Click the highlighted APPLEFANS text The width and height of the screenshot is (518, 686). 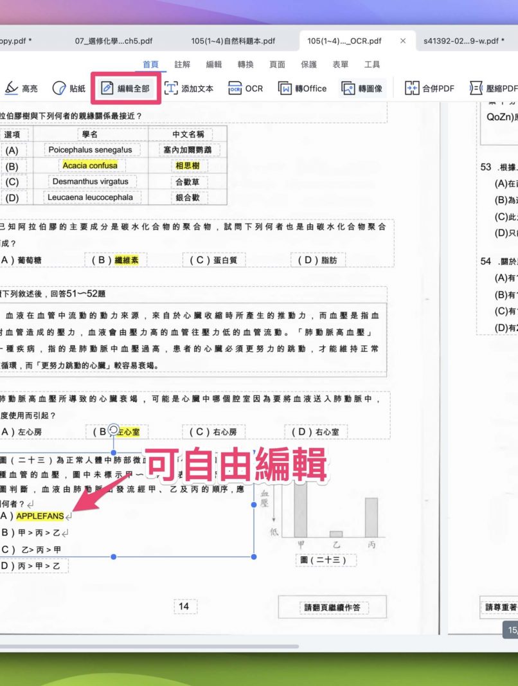(x=40, y=516)
